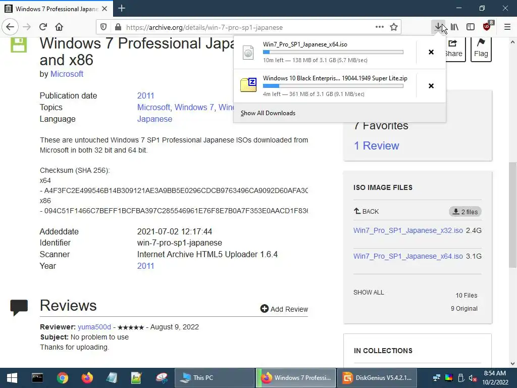This screenshot has width=517, height=388.
Task: Open the Windows 7 topic link
Action: click(x=195, y=107)
